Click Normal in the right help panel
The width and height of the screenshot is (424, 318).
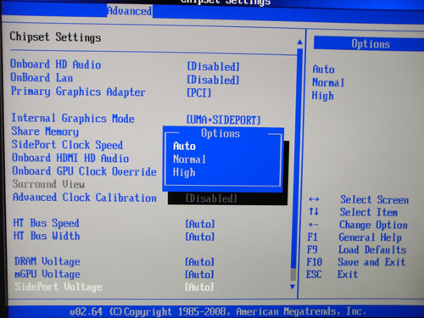[328, 82]
